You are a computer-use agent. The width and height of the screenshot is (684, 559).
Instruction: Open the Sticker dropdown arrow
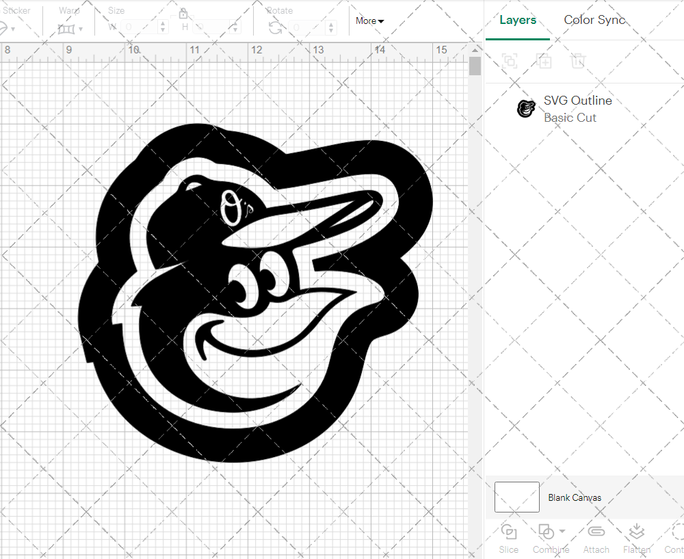12,29
